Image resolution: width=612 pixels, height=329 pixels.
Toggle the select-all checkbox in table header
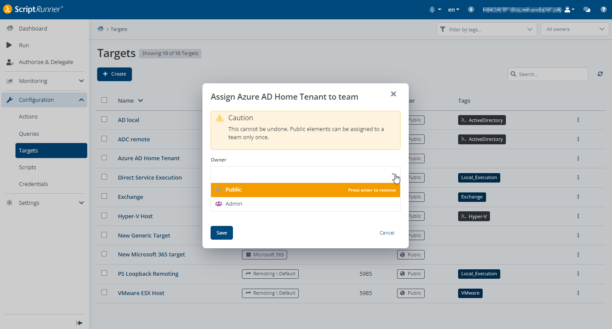pyautogui.click(x=104, y=100)
